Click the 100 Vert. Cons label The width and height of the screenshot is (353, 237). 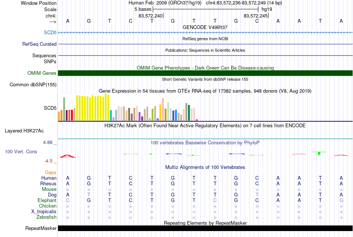click(21, 151)
